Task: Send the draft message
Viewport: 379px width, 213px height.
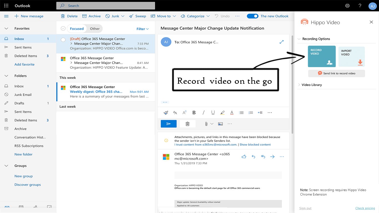Action: (x=169, y=124)
